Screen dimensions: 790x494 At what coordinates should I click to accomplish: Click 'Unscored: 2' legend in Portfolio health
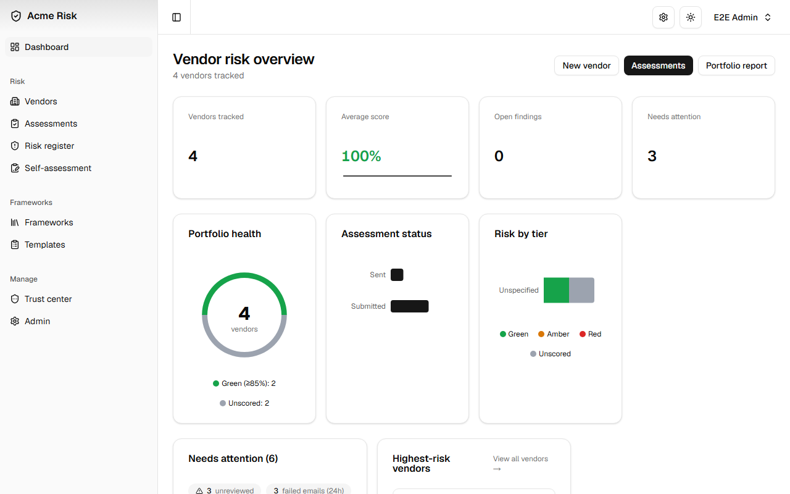244,403
